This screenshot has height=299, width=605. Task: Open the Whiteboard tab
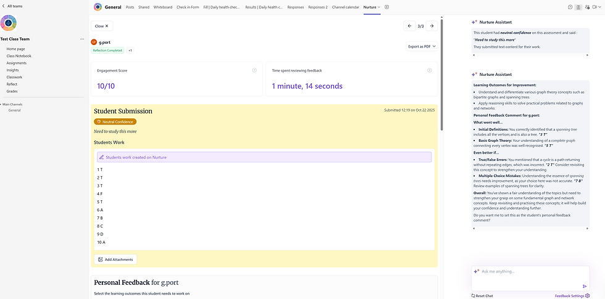click(x=163, y=7)
